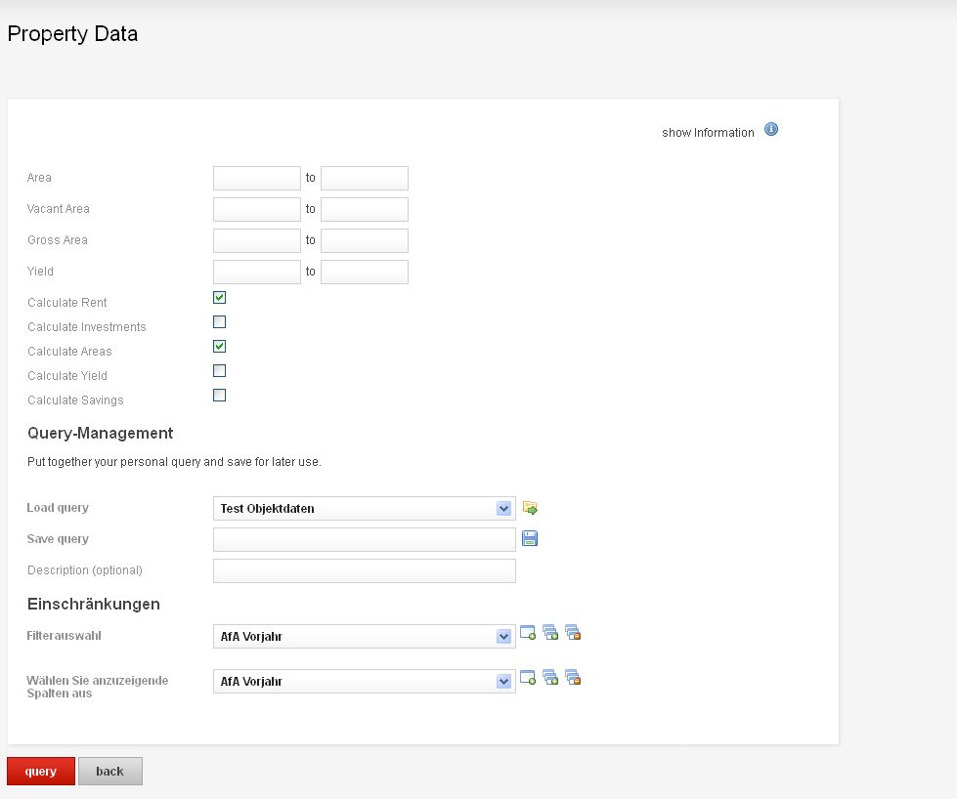The width and height of the screenshot is (957, 799).
Task: Add all columns in Spalten row
Action: (x=550, y=678)
